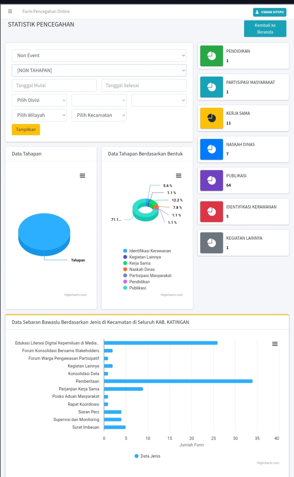Toggle Publikasi legend series
The width and height of the screenshot is (294, 477).
pyautogui.click(x=135, y=288)
